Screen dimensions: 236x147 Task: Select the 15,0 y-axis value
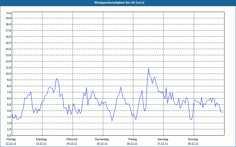(9, 43)
